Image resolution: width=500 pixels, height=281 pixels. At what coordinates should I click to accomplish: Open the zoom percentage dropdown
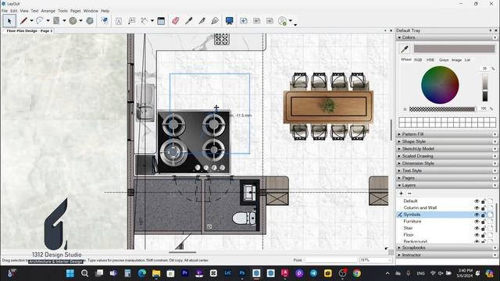pos(390,260)
